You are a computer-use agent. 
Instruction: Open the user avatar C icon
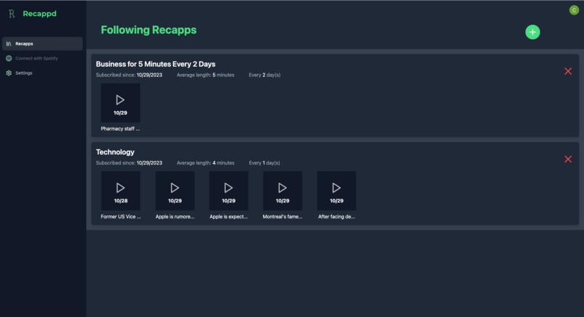pyautogui.click(x=574, y=10)
